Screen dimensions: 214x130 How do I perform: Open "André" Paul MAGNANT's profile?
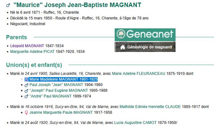[51, 96]
